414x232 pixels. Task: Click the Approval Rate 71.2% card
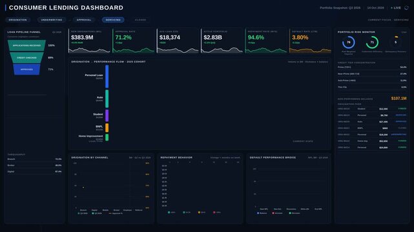point(133,41)
